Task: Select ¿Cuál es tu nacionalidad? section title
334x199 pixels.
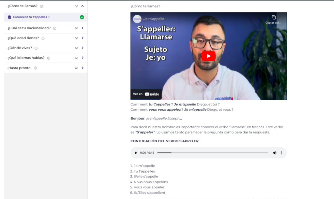Action: [29, 28]
